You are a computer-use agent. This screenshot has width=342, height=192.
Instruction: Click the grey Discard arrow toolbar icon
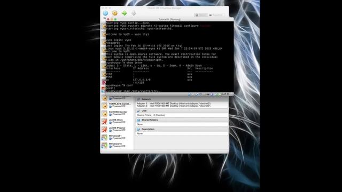(x=134, y=13)
